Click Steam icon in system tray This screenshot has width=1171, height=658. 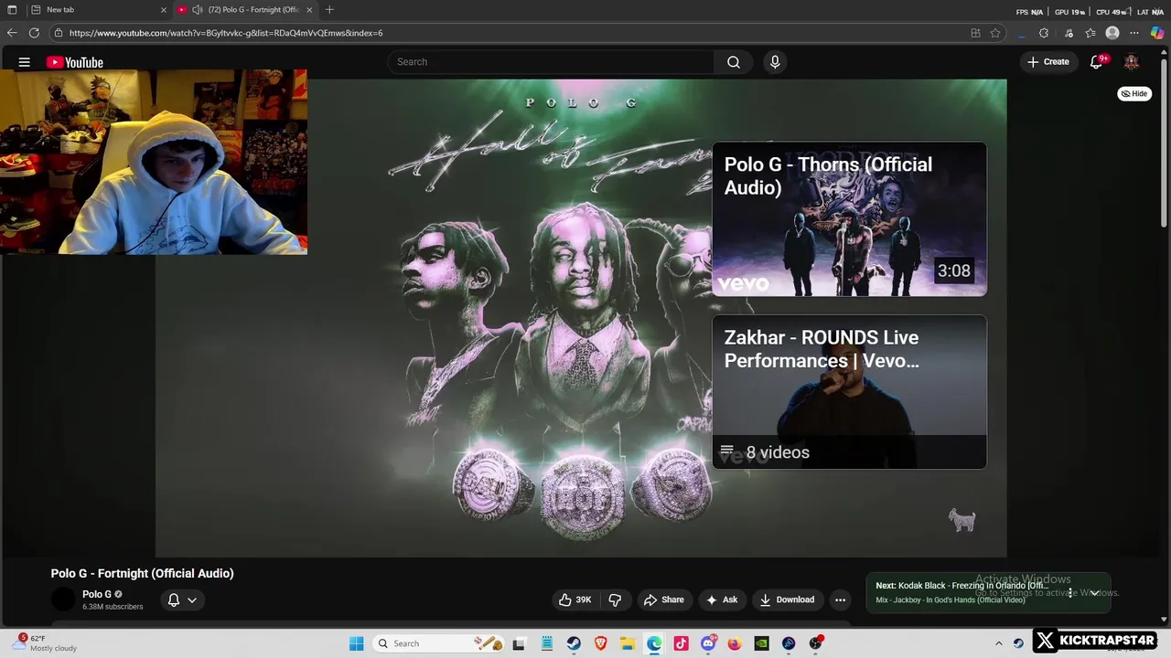point(1018,643)
